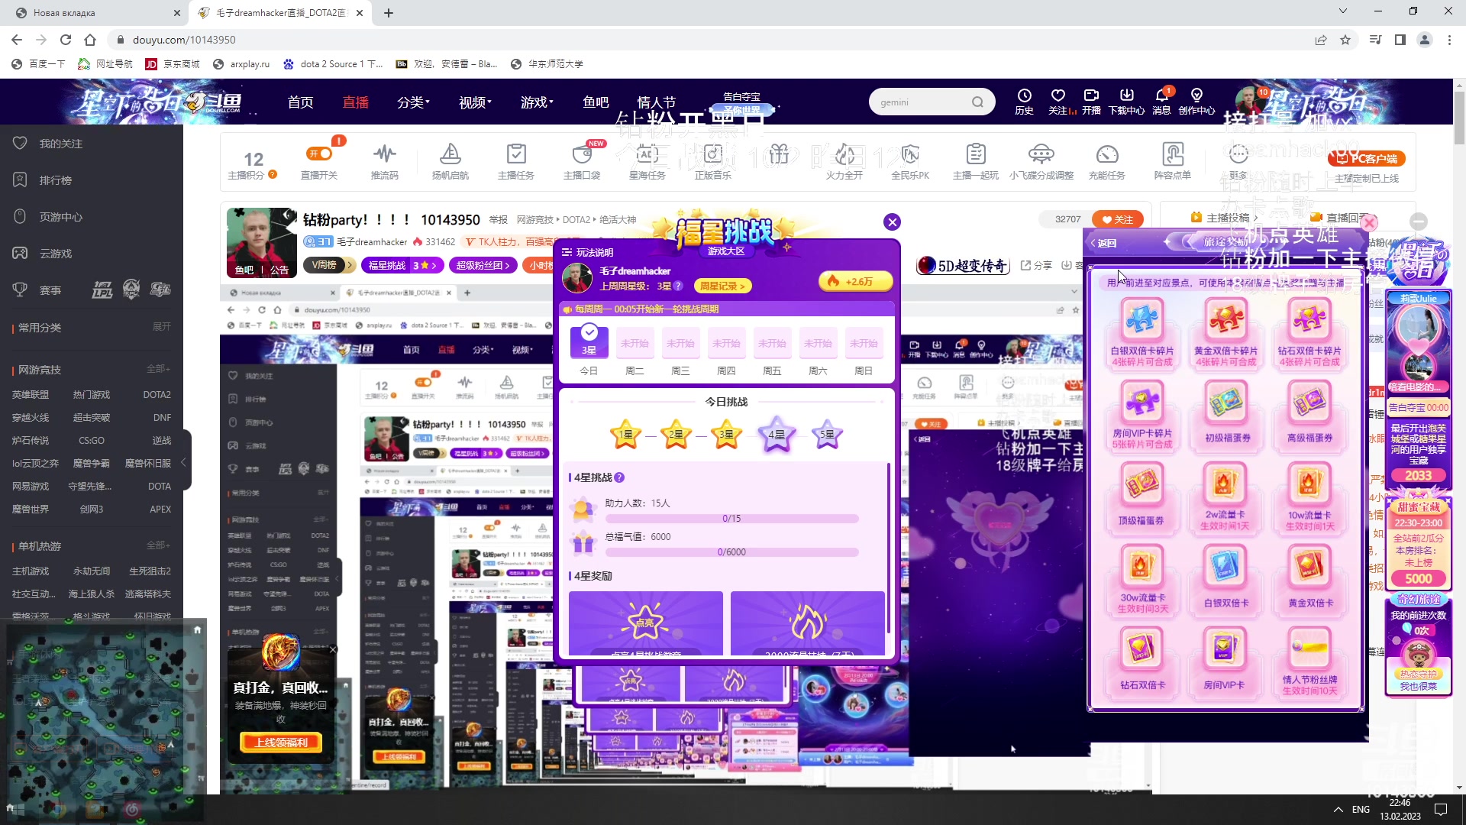This screenshot has width=1466, height=825.
Task: Open the Chrome tab search dropdown
Action: [x=1343, y=11]
